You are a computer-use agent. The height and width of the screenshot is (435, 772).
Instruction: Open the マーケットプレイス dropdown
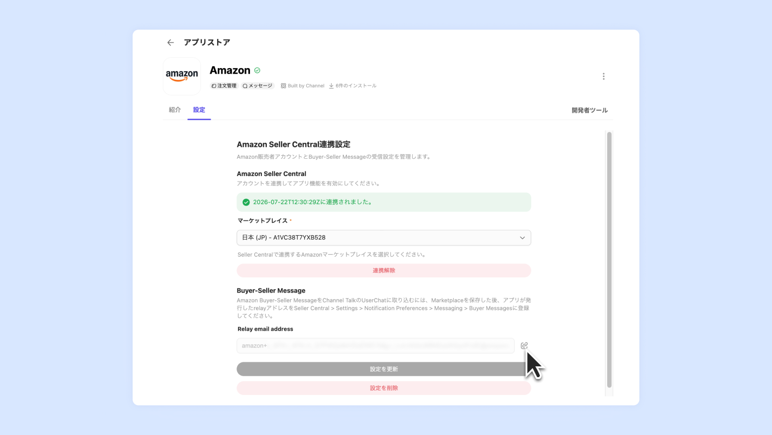pos(384,238)
